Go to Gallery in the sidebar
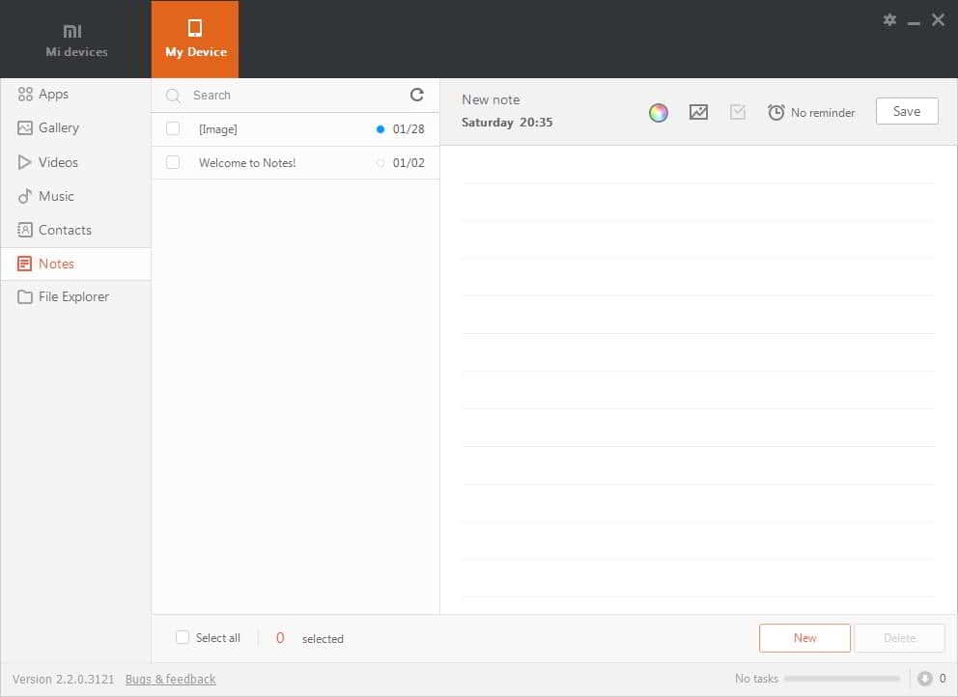 tap(58, 127)
